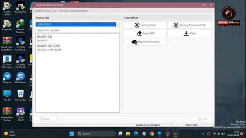Click the badakservice (98 days) status entry
246x138 pixels.
pyautogui.click(x=148, y=125)
